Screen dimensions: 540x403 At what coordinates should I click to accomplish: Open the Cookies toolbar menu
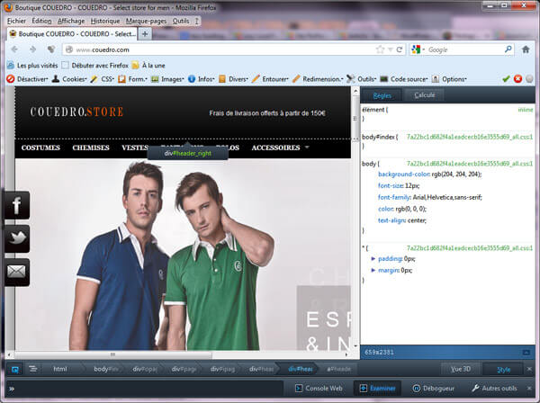[x=69, y=79]
